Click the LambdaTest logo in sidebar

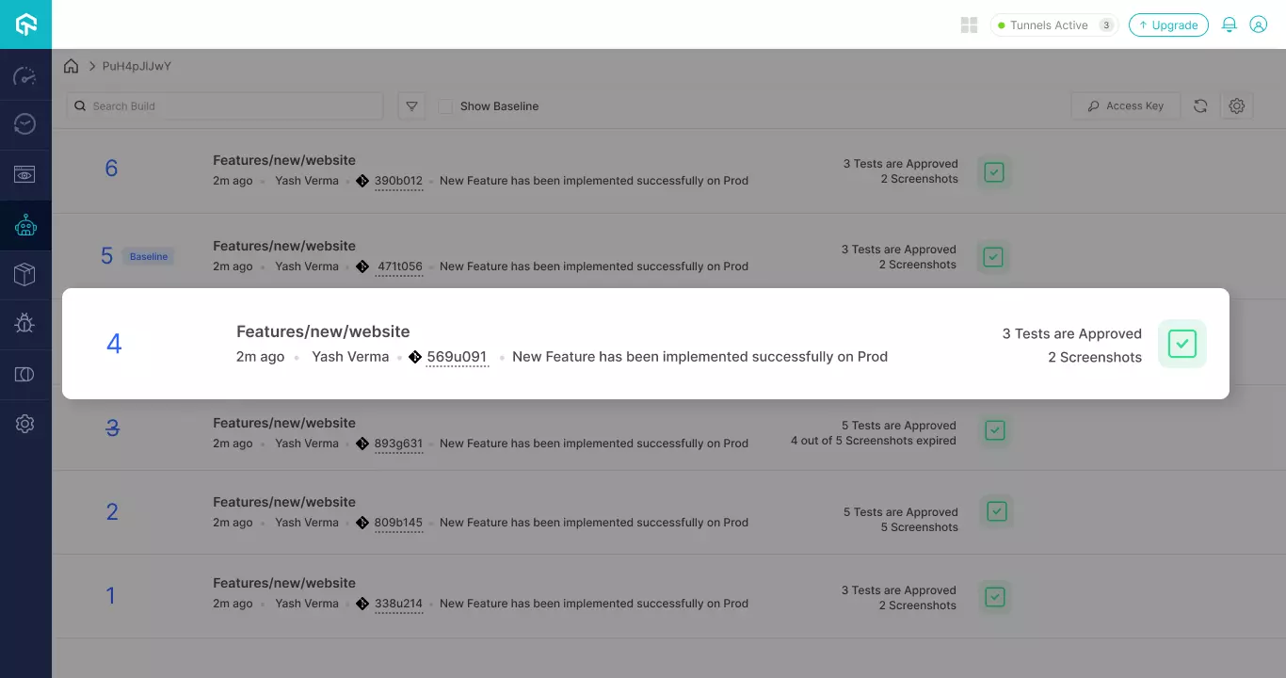click(x=25, y=24)
